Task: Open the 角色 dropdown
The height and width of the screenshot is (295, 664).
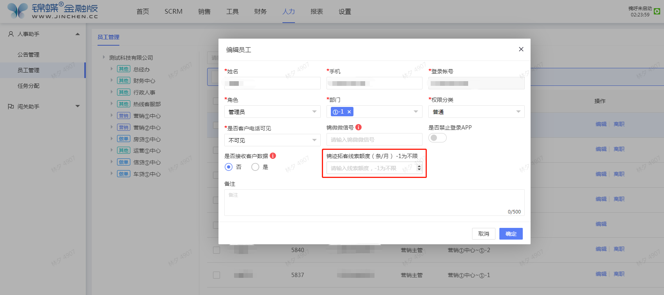Action: coord(272,112)
